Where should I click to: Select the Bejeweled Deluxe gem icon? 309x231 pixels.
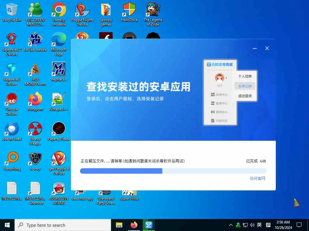coord(12,74)
